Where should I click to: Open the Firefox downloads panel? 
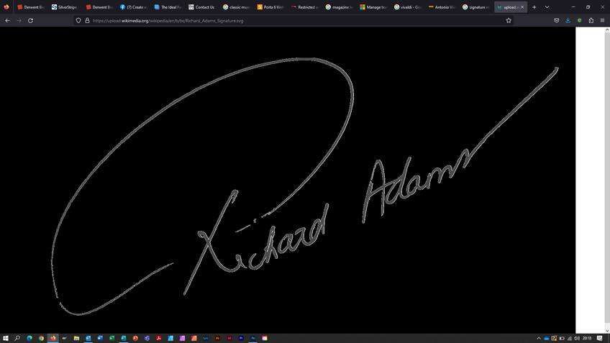coord(568,21)
